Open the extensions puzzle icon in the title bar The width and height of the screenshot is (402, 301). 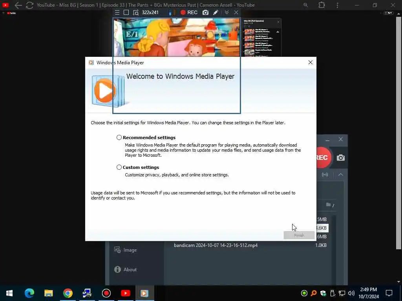click(322, 5)
